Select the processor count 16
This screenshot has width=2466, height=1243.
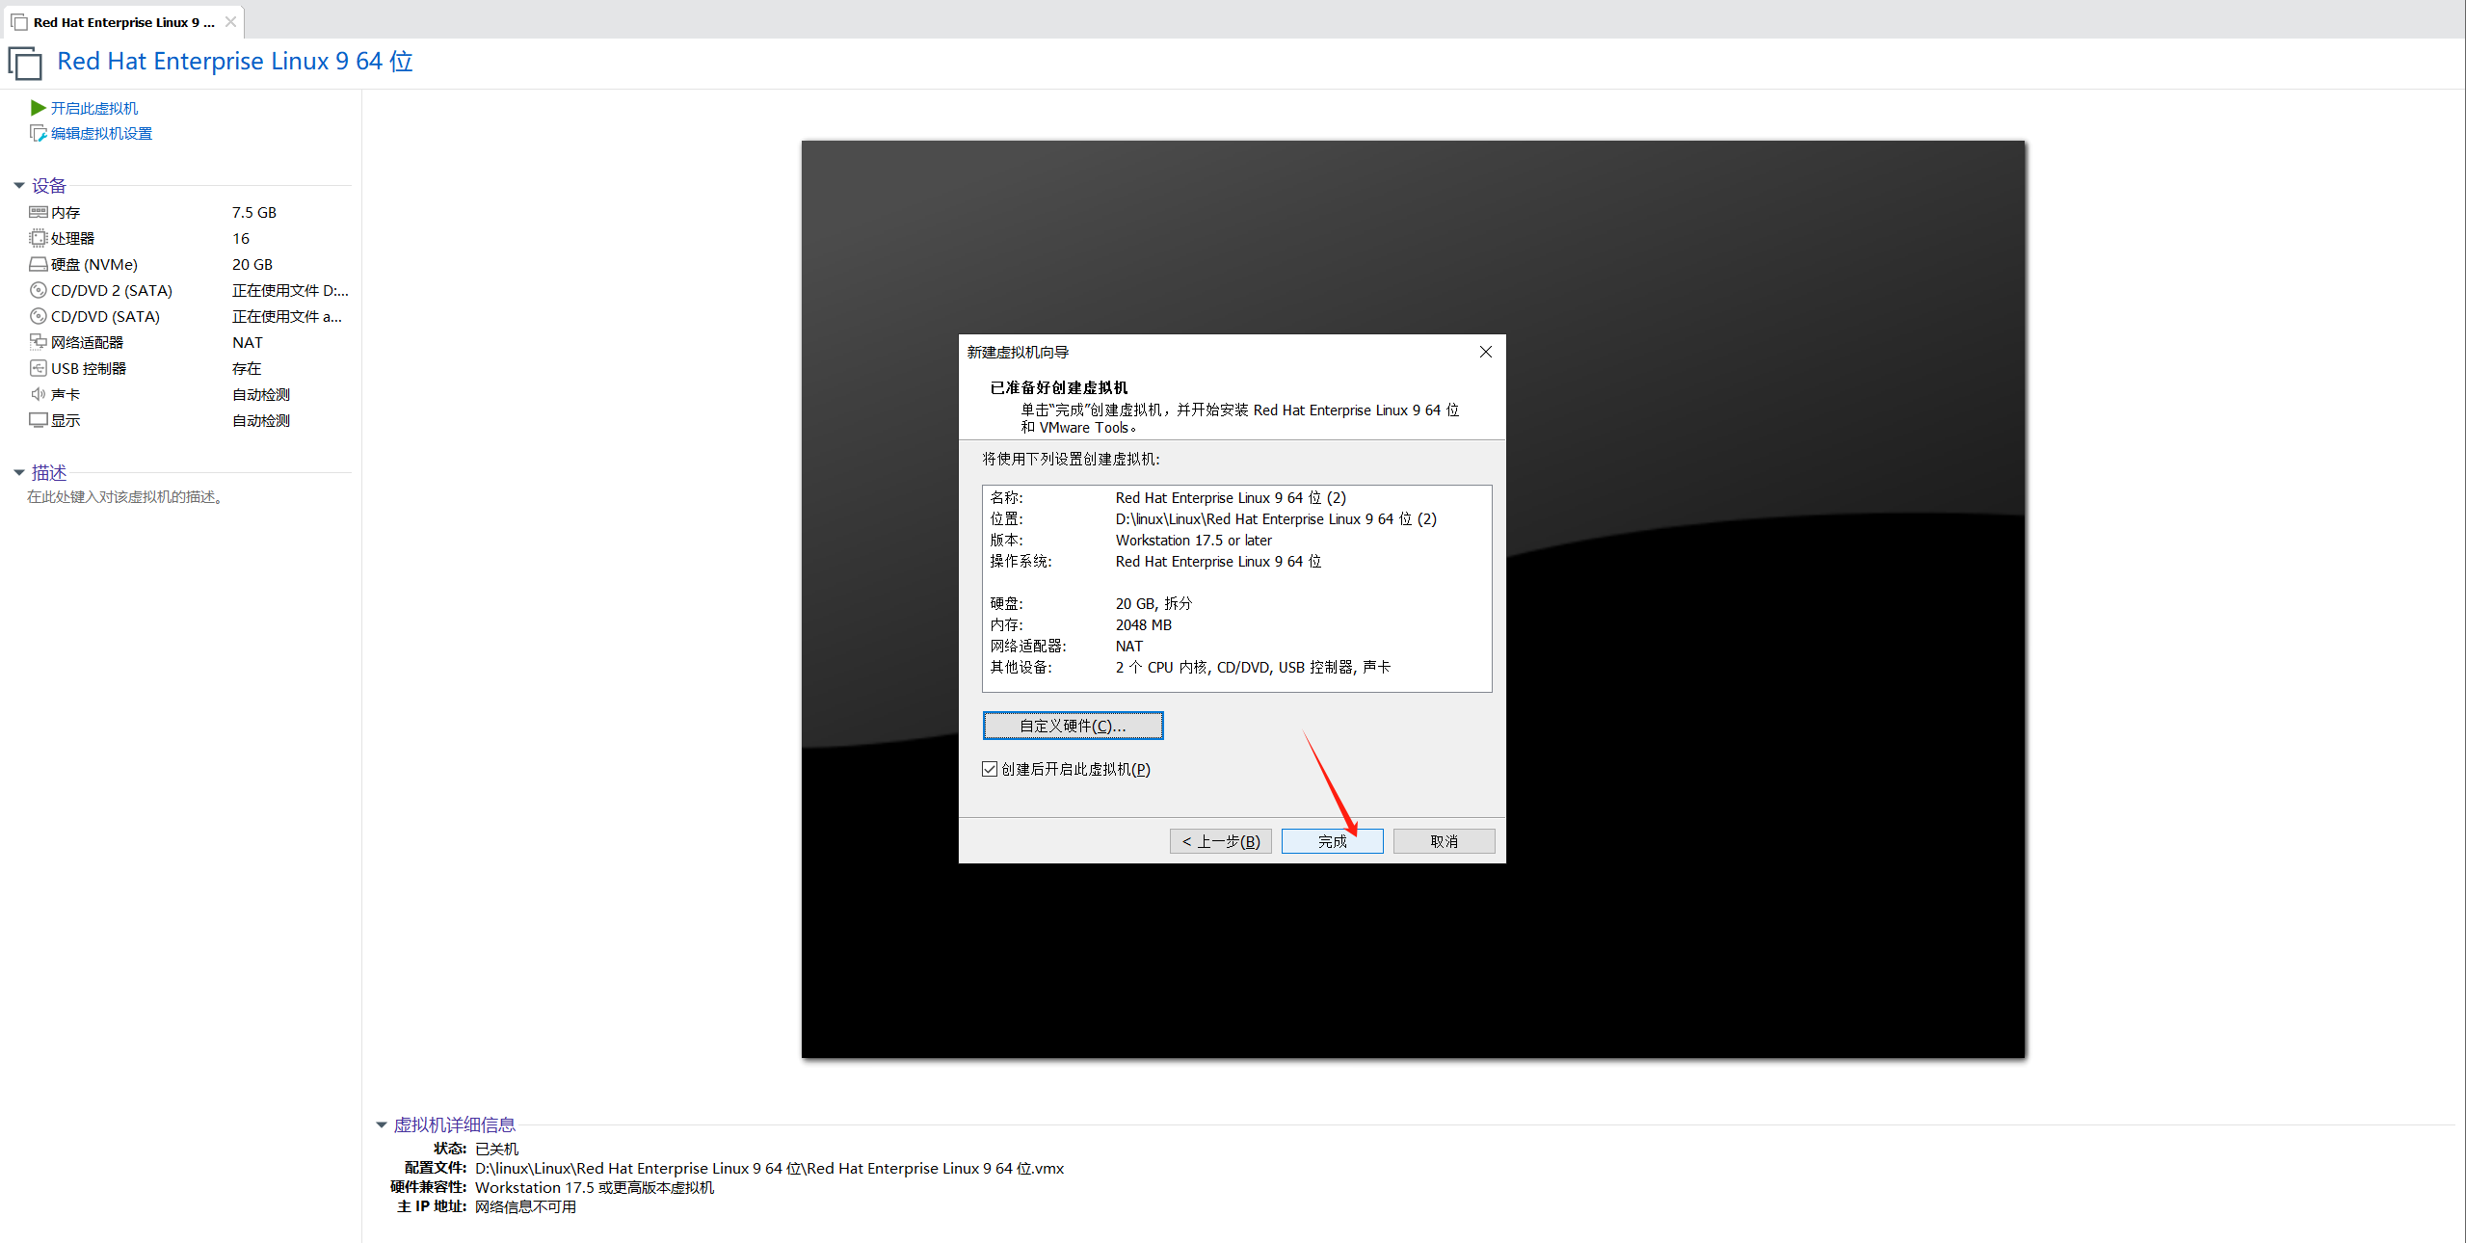[241, 238]
